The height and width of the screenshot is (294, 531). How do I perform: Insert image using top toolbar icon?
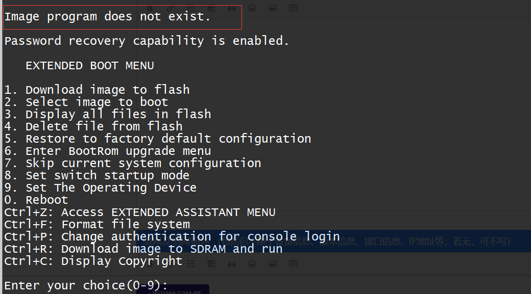click(x=273, y=8)
